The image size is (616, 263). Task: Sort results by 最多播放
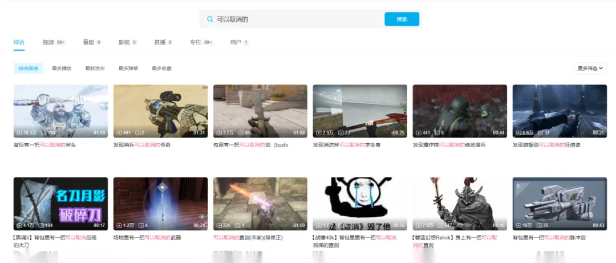(x=62, y=68)
